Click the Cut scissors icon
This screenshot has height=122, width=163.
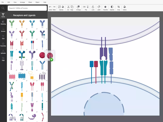click(x=68, y=8)
